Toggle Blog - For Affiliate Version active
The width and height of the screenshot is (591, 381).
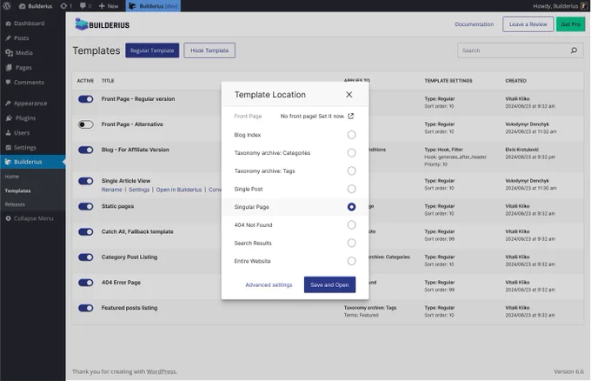(85, 150)
